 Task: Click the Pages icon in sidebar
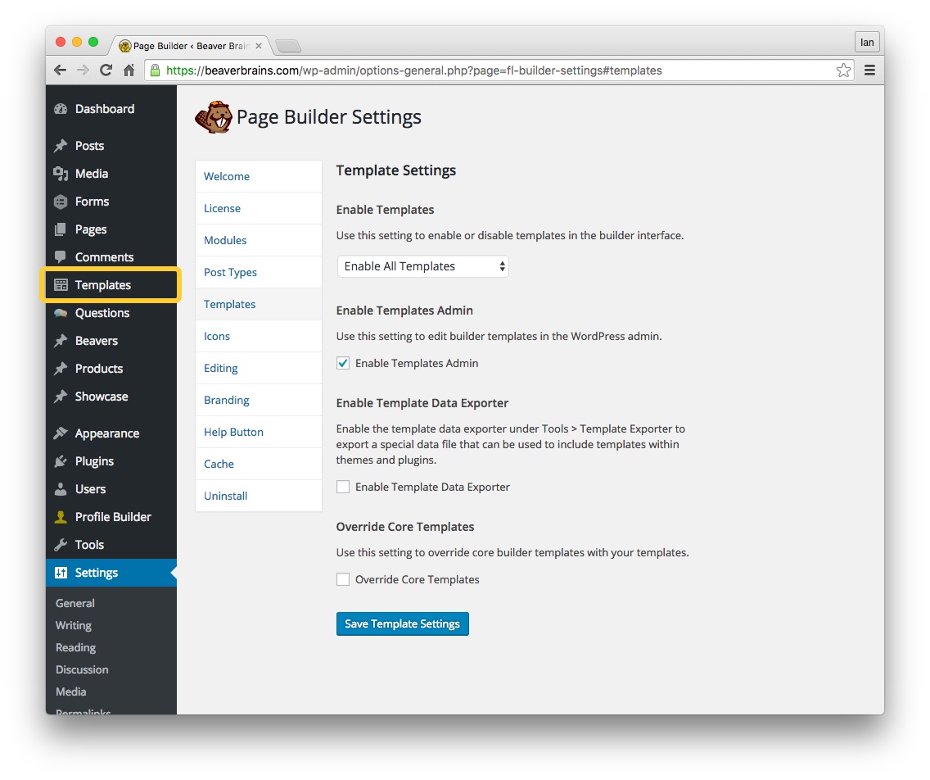point(61,229)
